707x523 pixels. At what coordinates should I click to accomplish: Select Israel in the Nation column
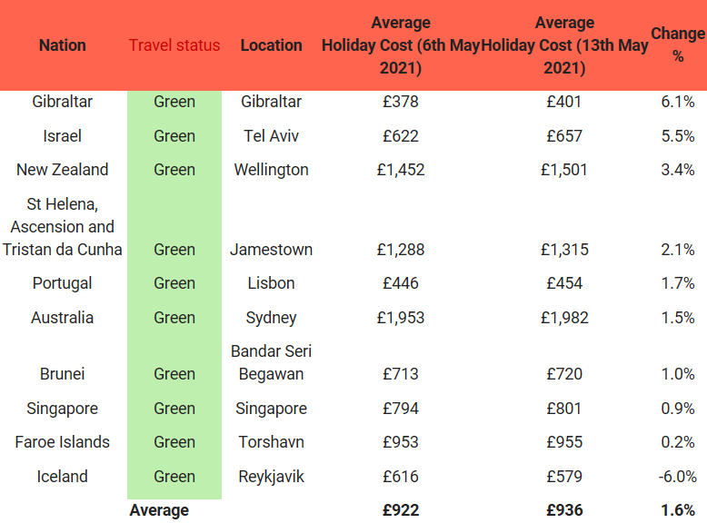[63, 136]
